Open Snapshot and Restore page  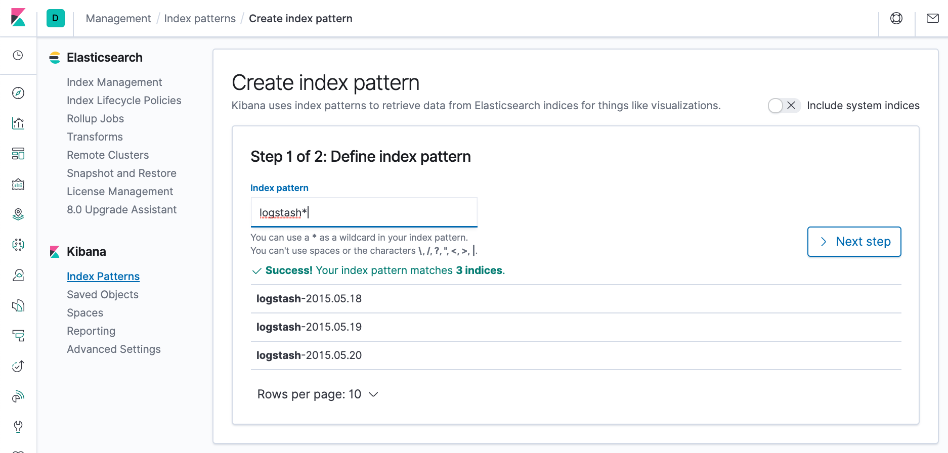click(x=121, y=173)
